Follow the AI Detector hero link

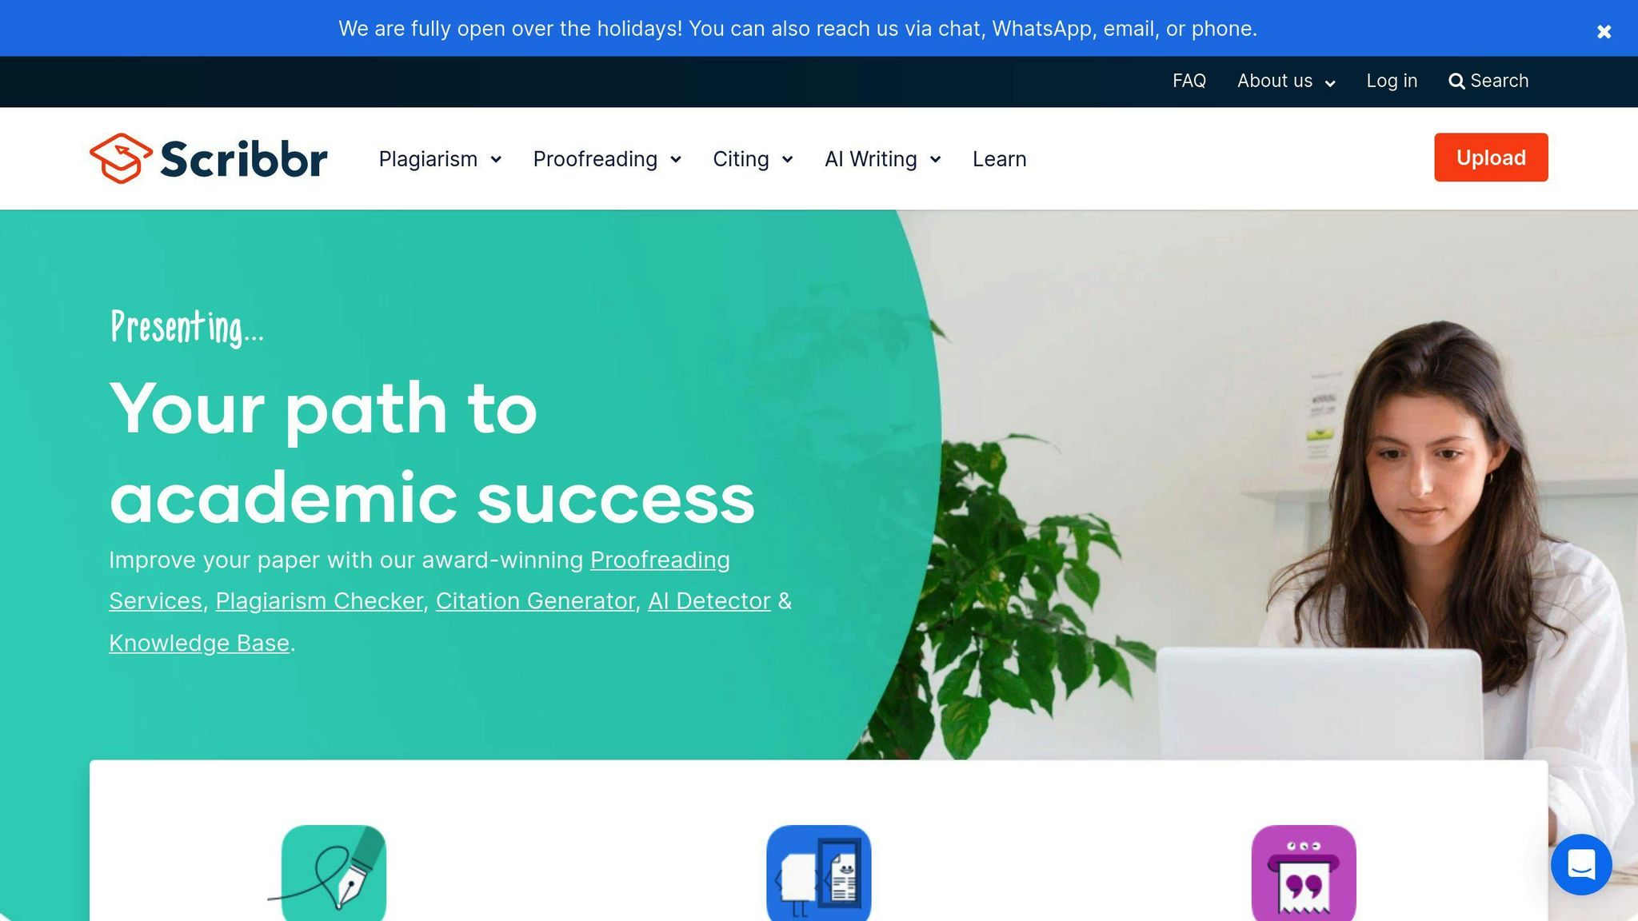pyautogui.click(x=709, y=601)
